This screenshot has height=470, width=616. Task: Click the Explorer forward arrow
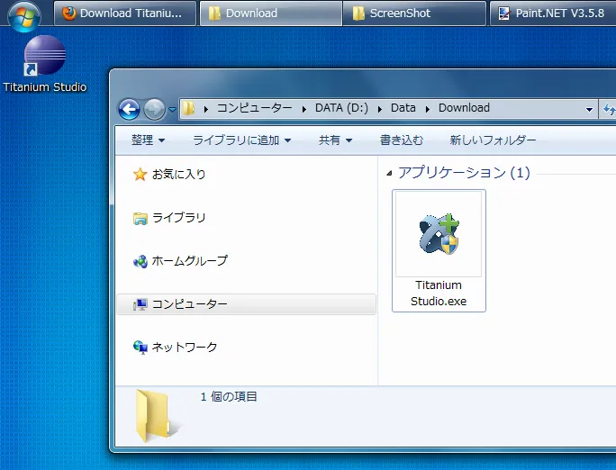tap(154, 109)
